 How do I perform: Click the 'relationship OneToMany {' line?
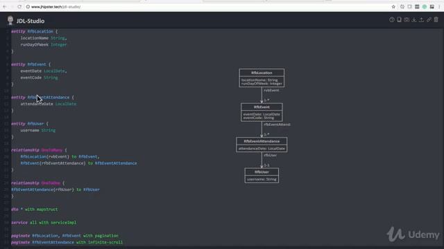39,150
